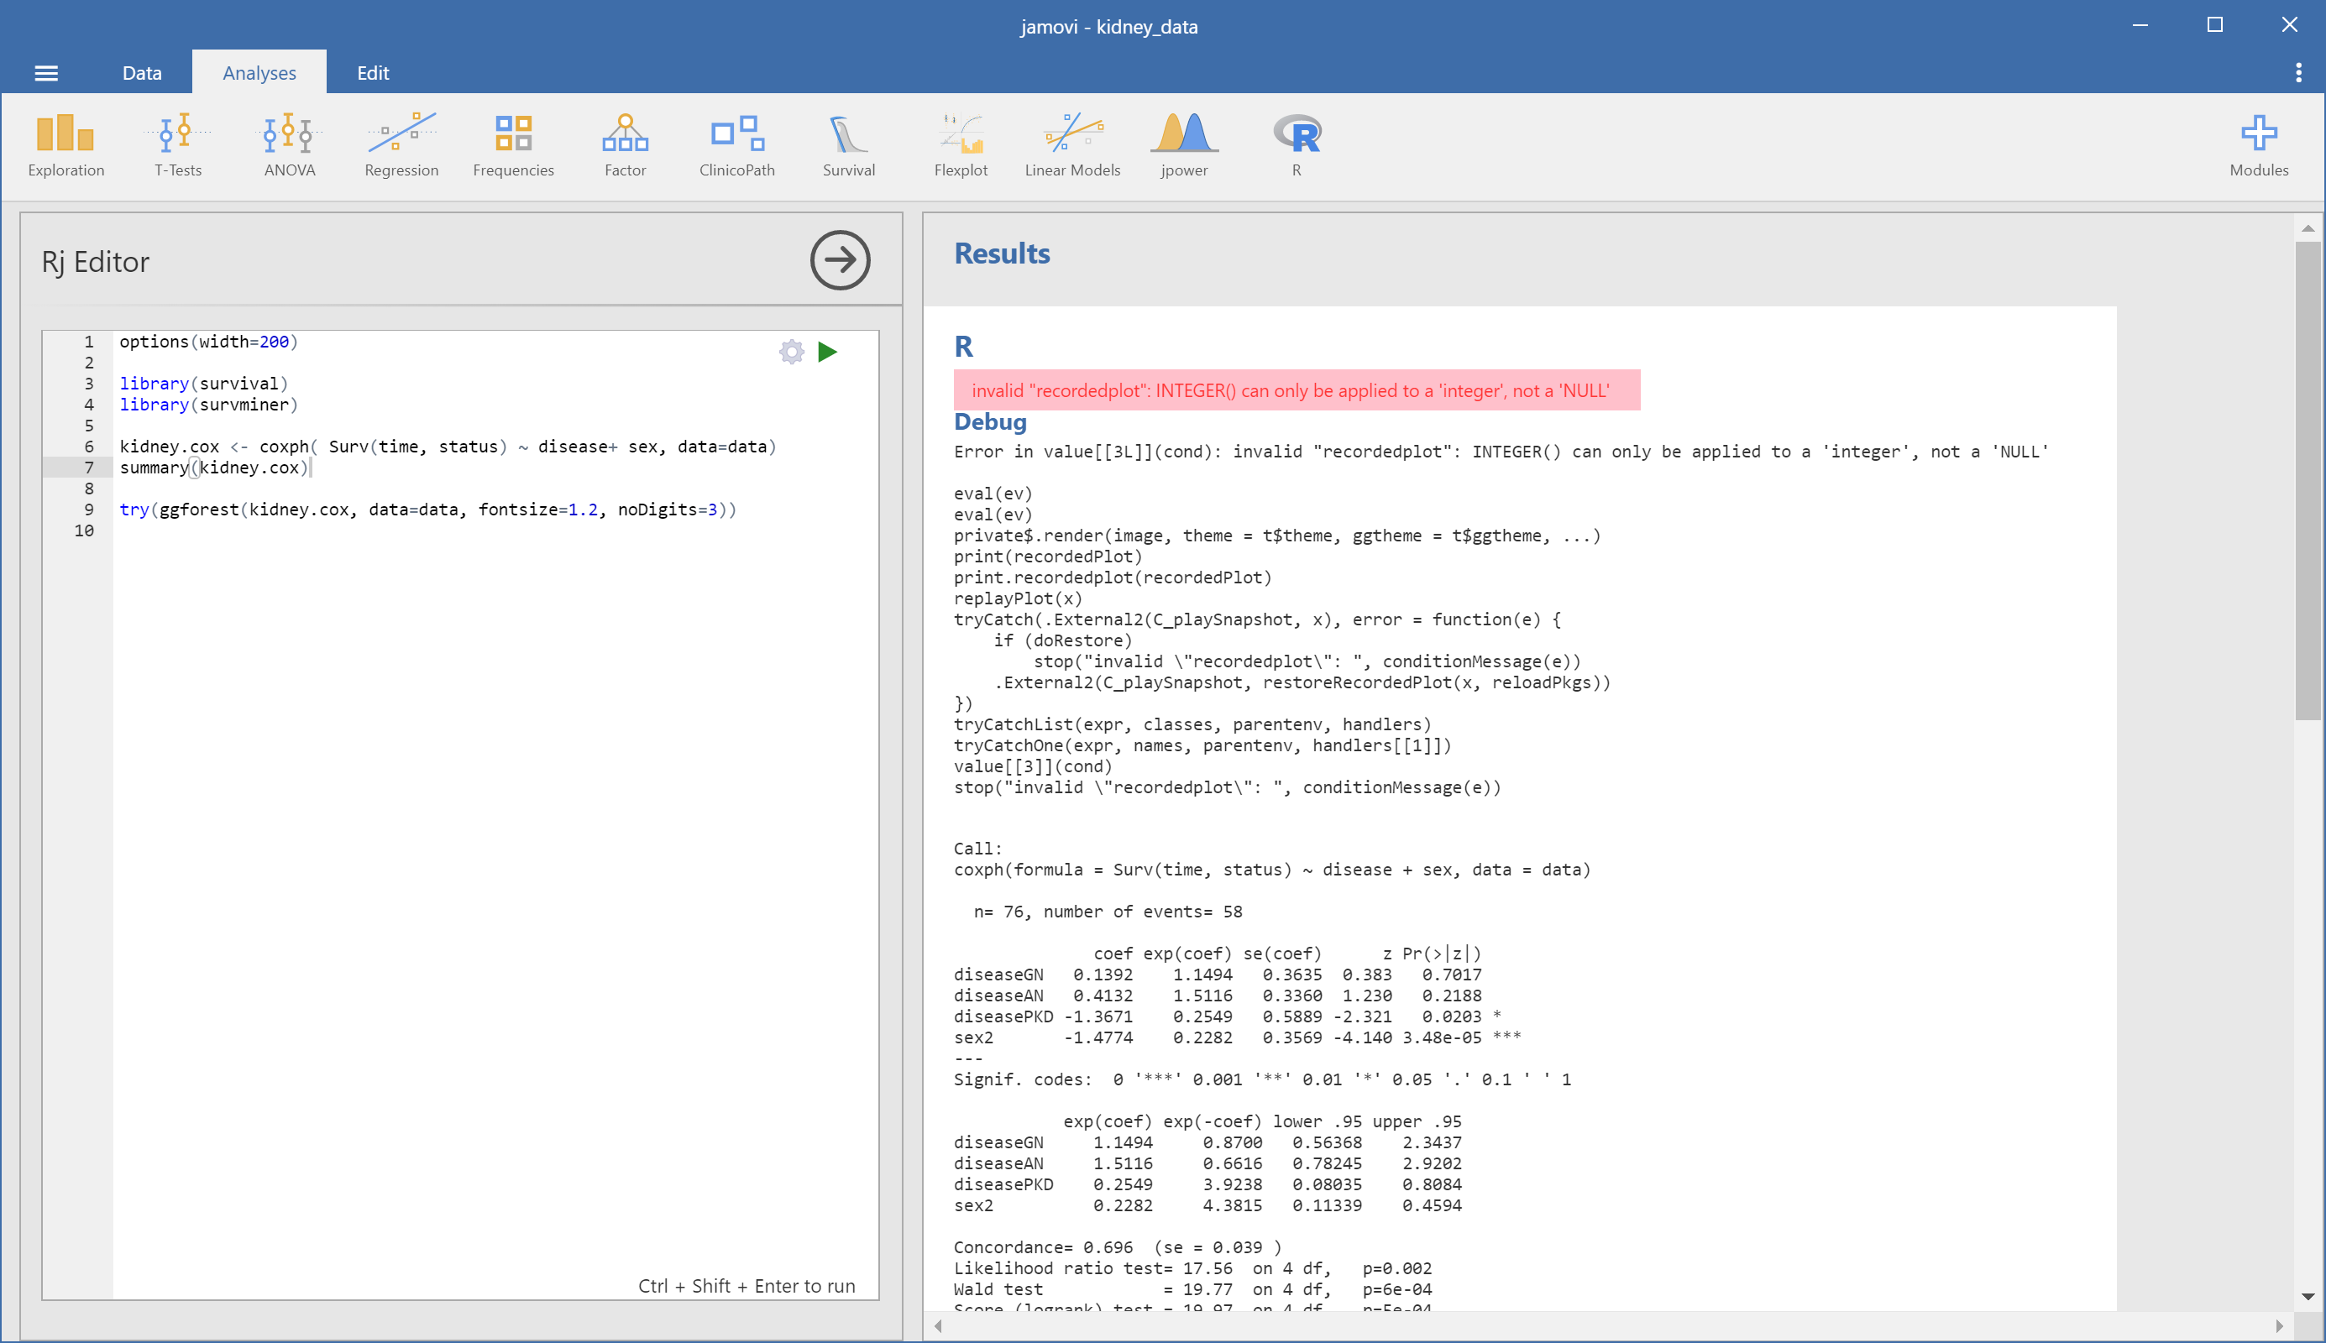Open the Factor analyses menu
This screenshot has width=2326, height=1343.
click(x=625, y=145)
